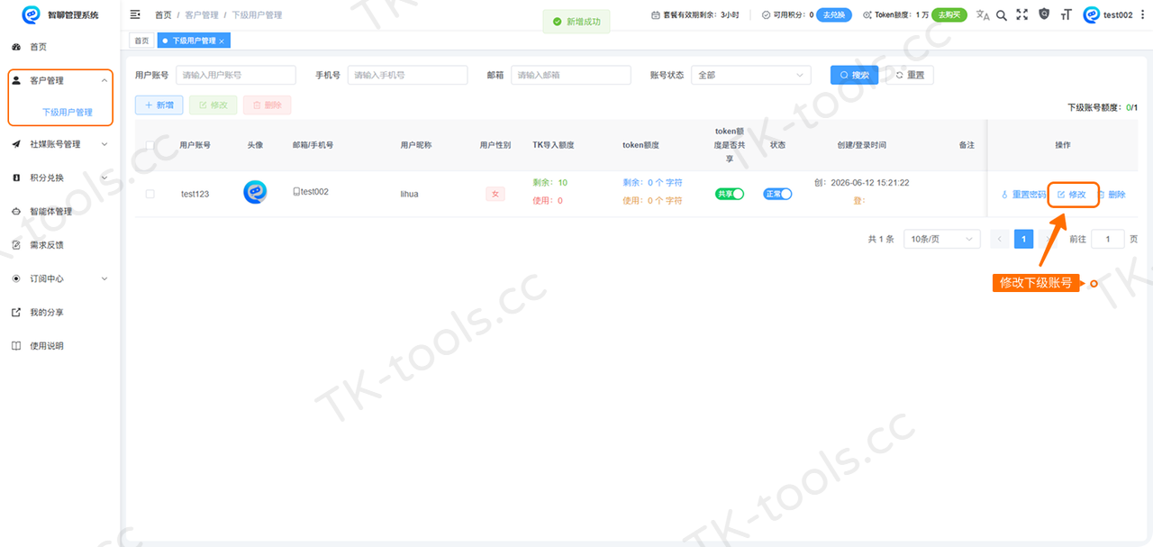Click the 剩余: 10 TK quota text
The height and width of the screenshot is (547, 1153).
coord(550,183)
